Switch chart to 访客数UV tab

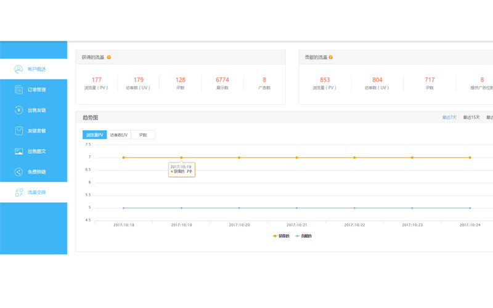(x=119, y=135)
